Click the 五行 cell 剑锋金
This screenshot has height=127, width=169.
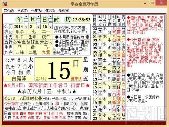tap(33, 42)
